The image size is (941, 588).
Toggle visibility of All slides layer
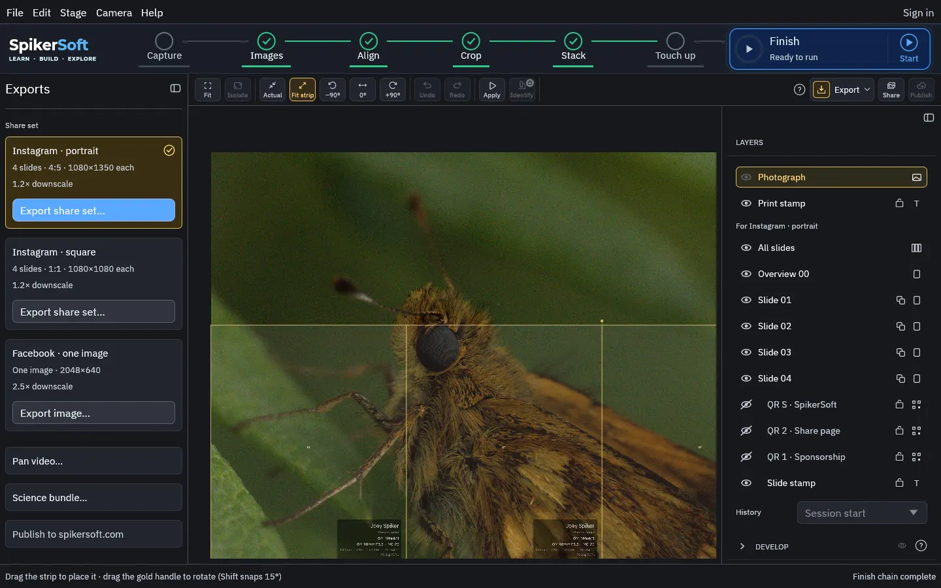click(x=746, y=248)
